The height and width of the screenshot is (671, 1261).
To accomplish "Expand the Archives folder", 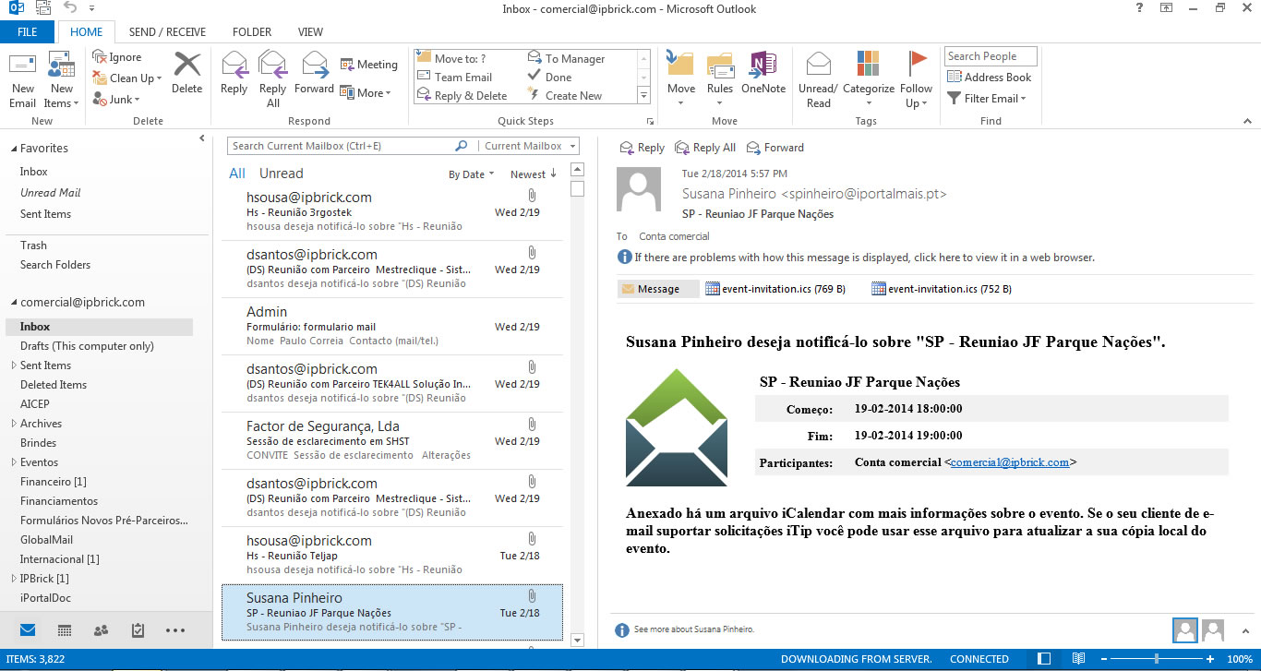I will coord(13,424).
